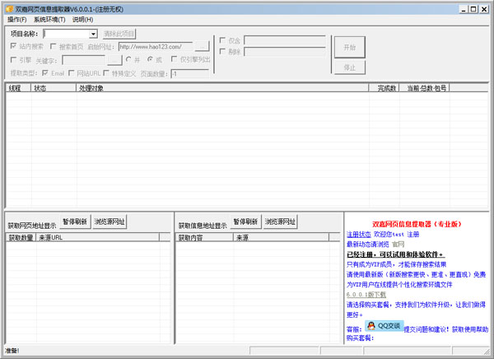
Task: Click 浏览源网址 in the info address panel
Action: [x=279, y=222]
